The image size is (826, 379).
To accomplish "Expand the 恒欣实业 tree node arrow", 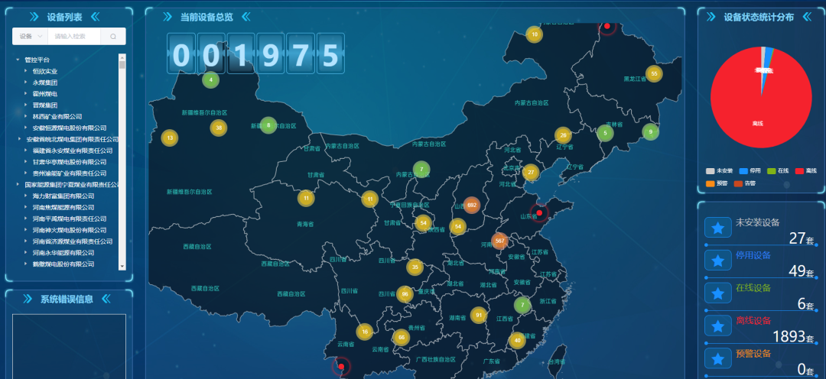I will click(26, 71).
